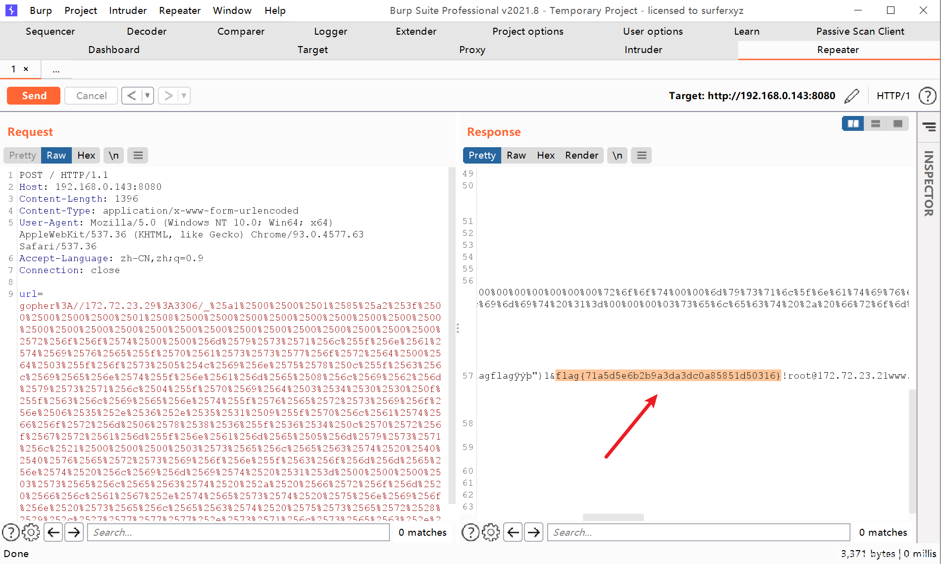The height and width of the screenshot is (564, 941).
Task: Add new Repeater tab with ellipsis
Action: pos(56,69)
